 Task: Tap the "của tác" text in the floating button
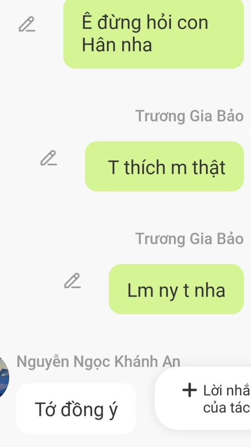pyautogui.click(x=226, y=408)
